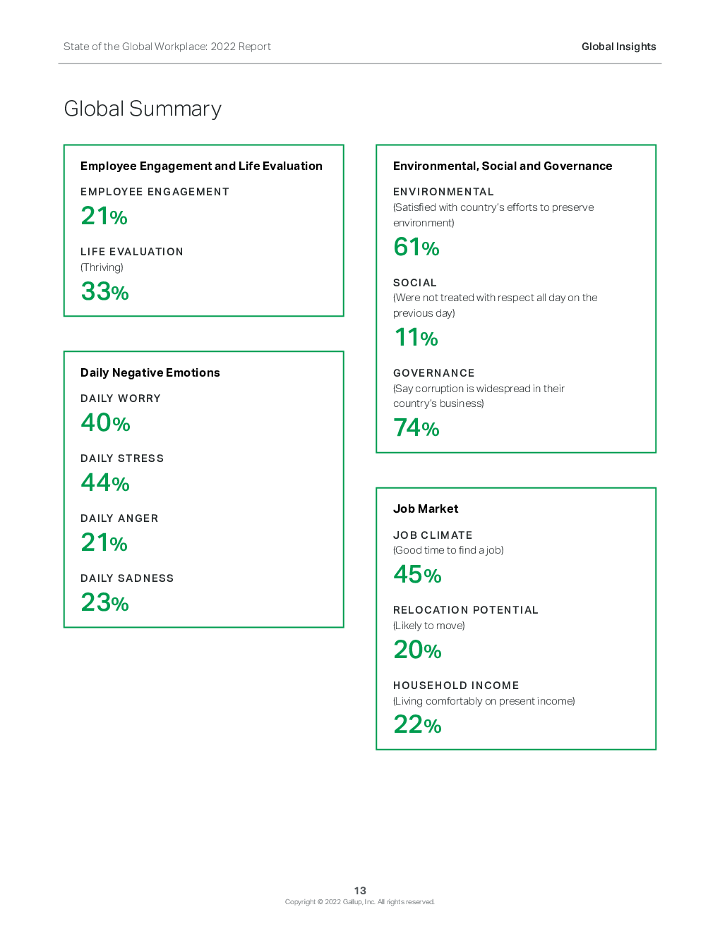
Task: Click the Daily Sadness 23% value
Action: point(104,602)
